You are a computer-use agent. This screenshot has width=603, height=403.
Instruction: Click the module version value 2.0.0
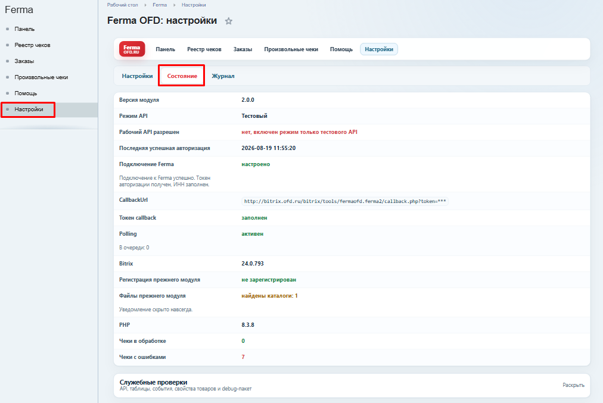[248, 100]
